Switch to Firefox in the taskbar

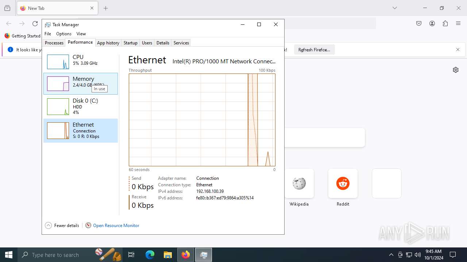[186, 255]
